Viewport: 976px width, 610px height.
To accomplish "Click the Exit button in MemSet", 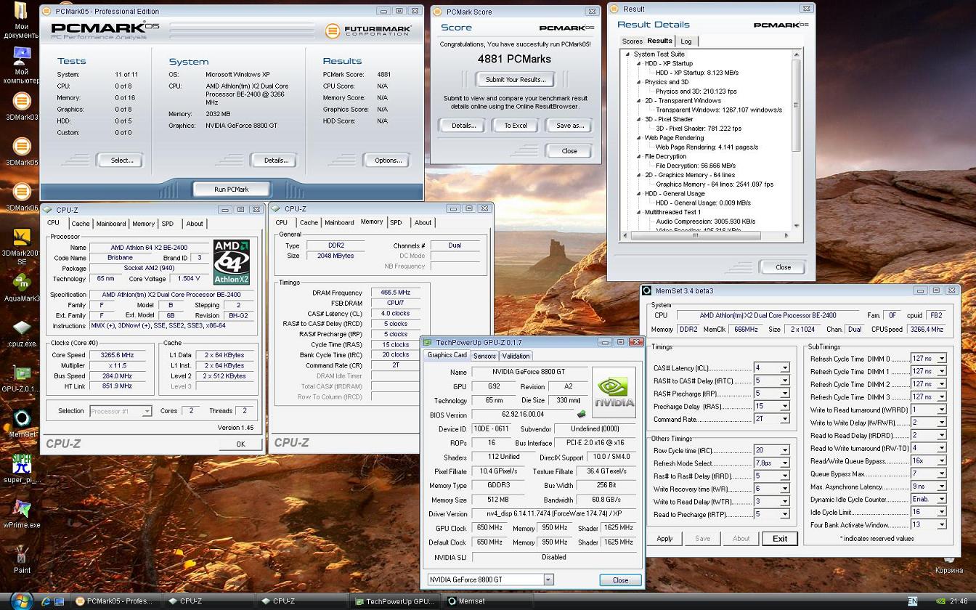I will (x=779, y=539).
